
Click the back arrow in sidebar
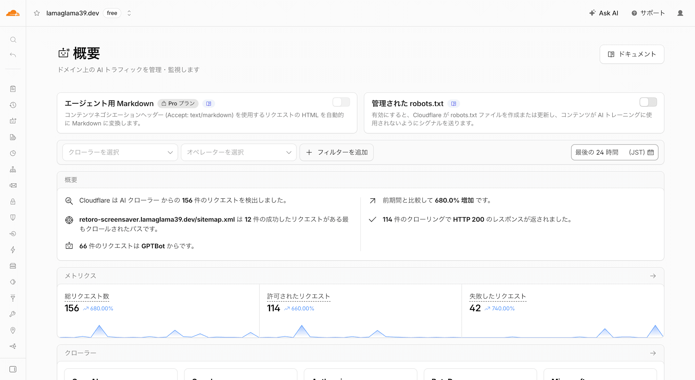tap(13, 55)
